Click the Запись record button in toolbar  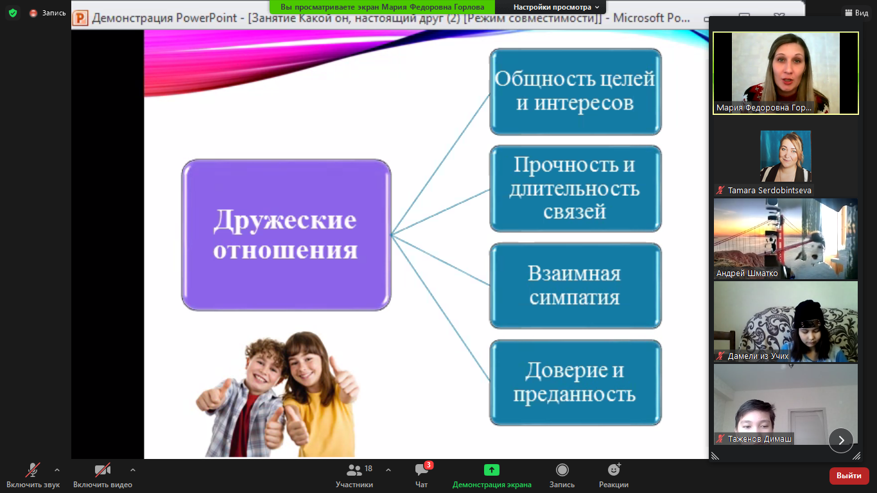(x=562, y=476)
